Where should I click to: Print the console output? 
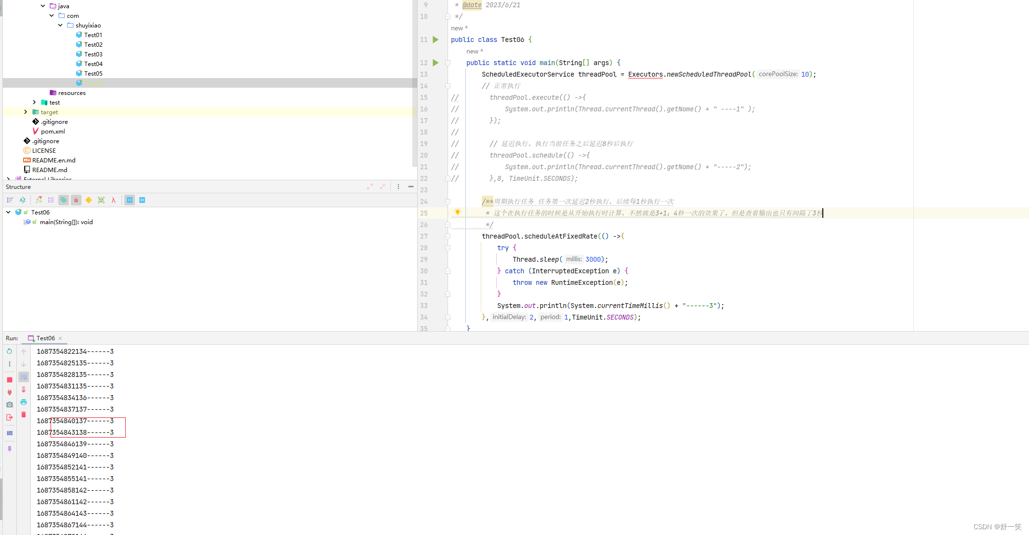click(24, 402)
